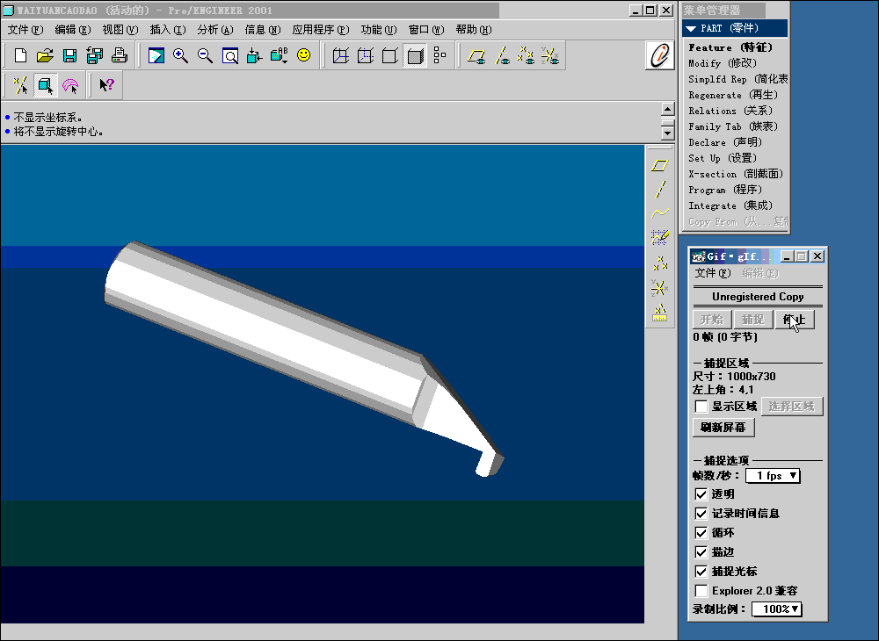Click the datum analysis feature icon

(660, 313)
